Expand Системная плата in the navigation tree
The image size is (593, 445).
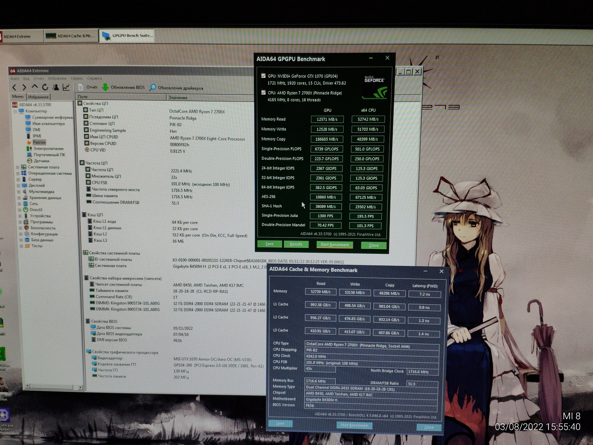17,167
